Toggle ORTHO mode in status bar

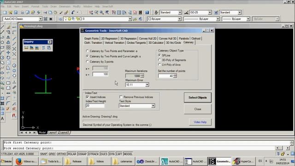[x=61, y=154]
